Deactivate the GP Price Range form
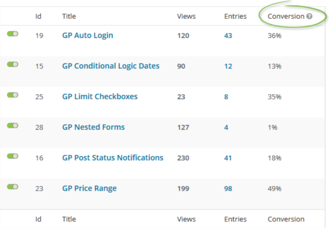The height and width of the screenshot is (228, 329). [13, 187]
